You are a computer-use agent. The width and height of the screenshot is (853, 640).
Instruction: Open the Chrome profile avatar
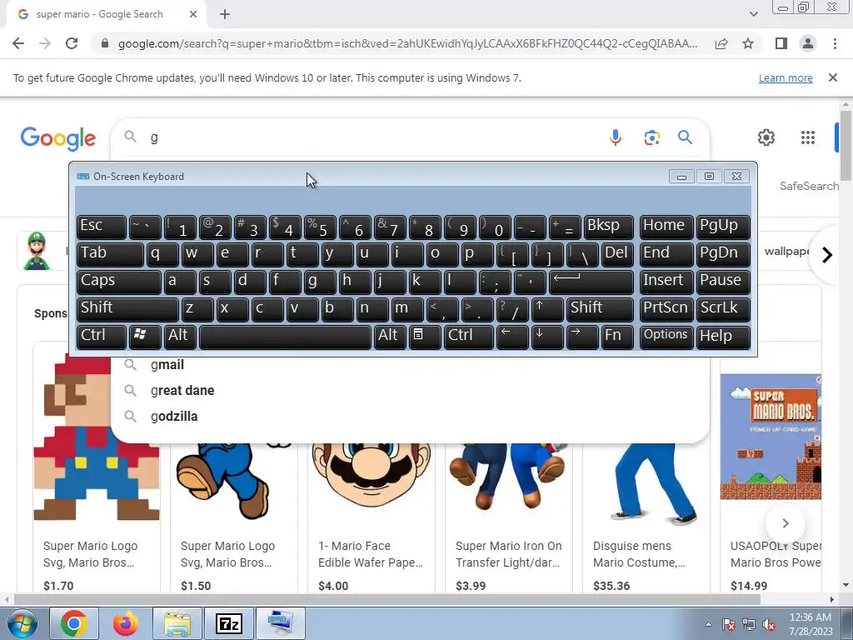808,43
